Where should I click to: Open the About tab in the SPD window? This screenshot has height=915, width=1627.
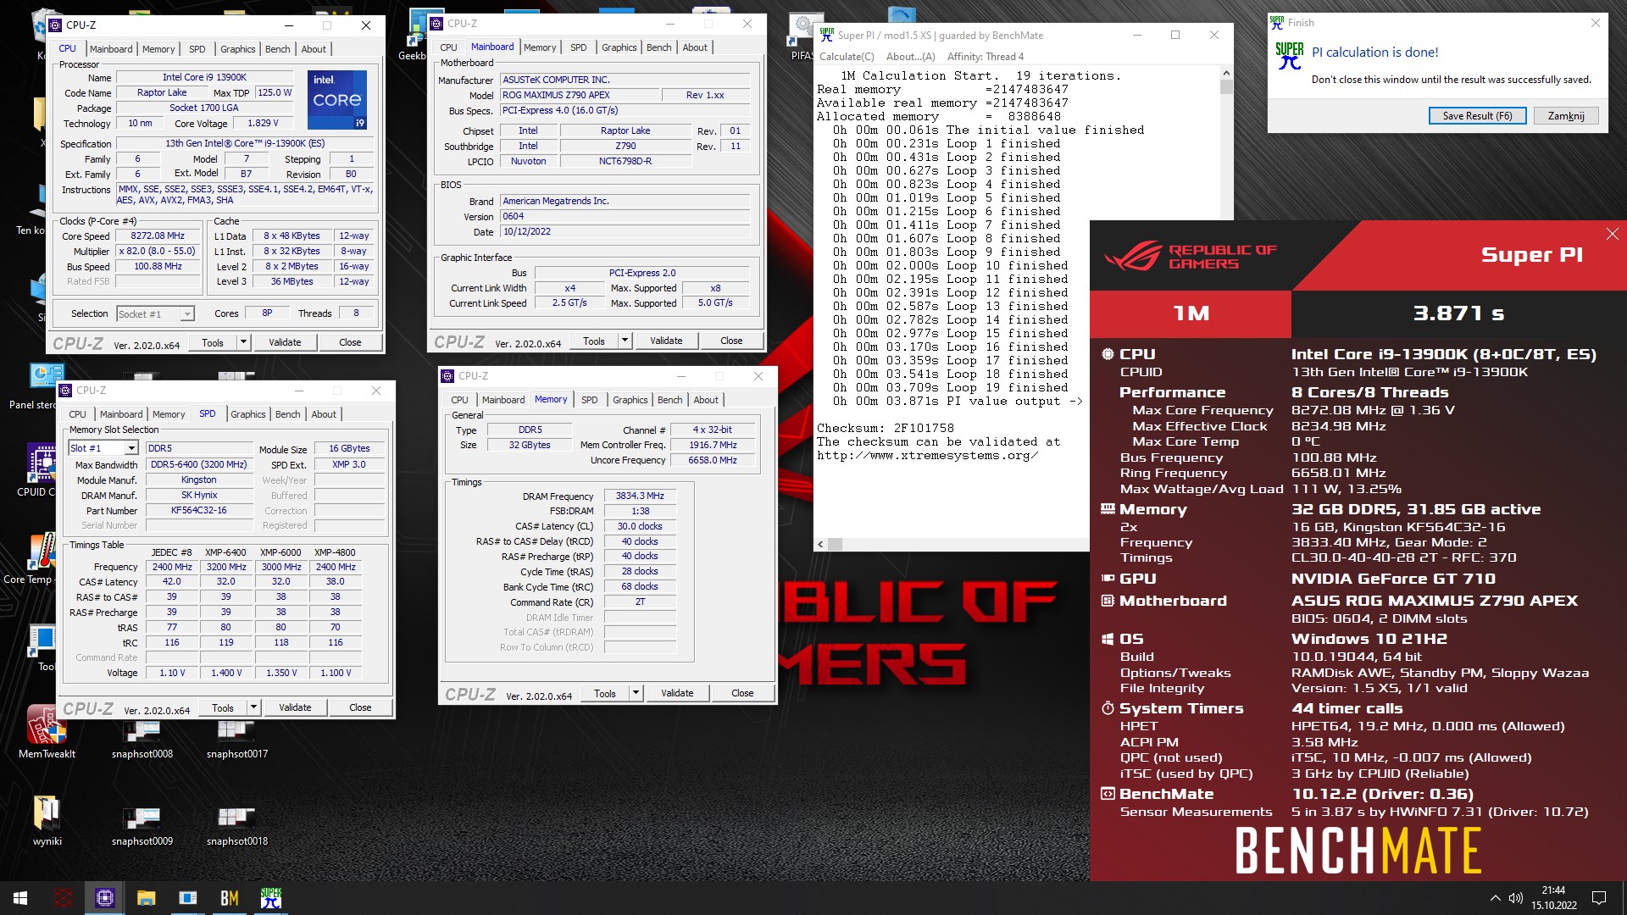click(324, 414)
